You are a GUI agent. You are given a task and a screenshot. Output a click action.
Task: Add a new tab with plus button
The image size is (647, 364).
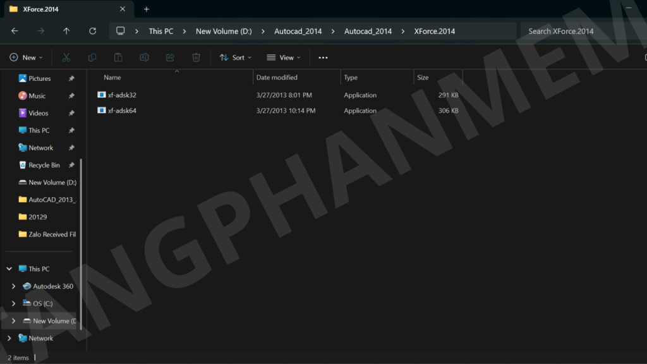coord(147,9)
